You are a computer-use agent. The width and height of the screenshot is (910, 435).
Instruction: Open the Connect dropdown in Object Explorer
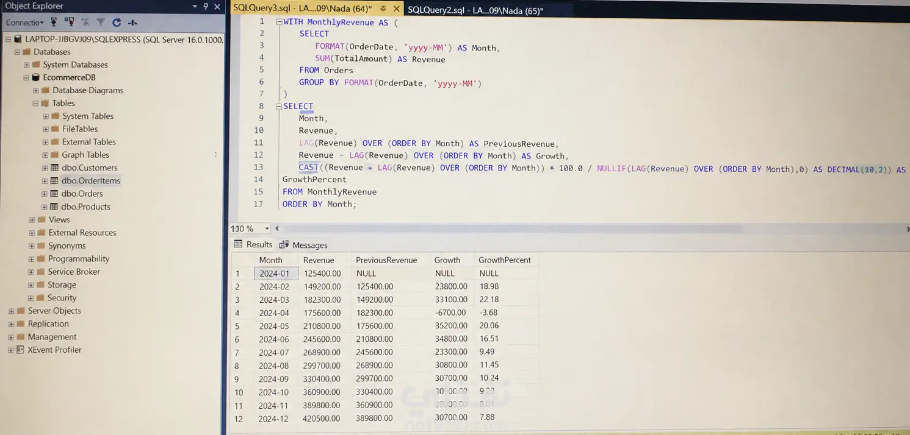[x=24, y=23]
